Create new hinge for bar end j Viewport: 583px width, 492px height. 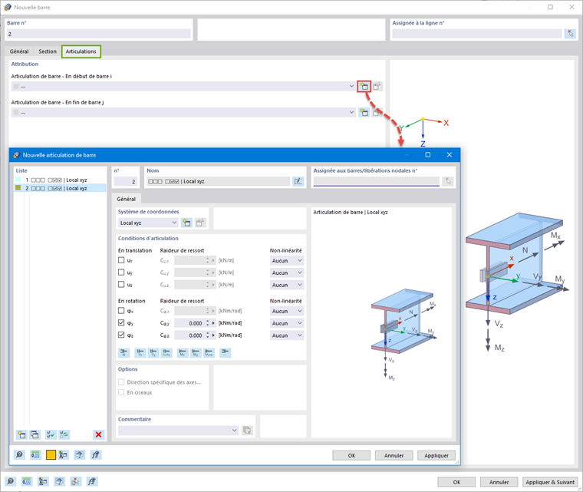click(364, 112)
